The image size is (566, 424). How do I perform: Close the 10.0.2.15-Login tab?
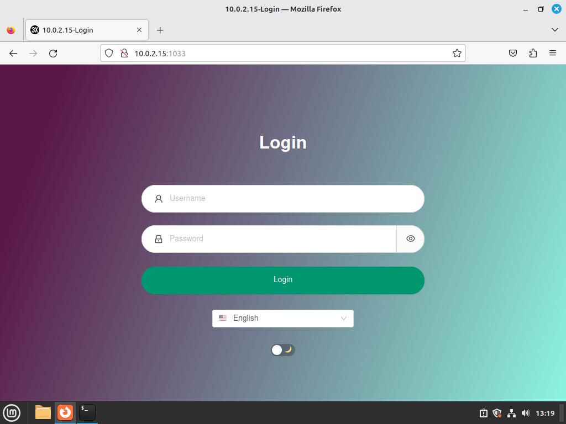click(139, 30)
